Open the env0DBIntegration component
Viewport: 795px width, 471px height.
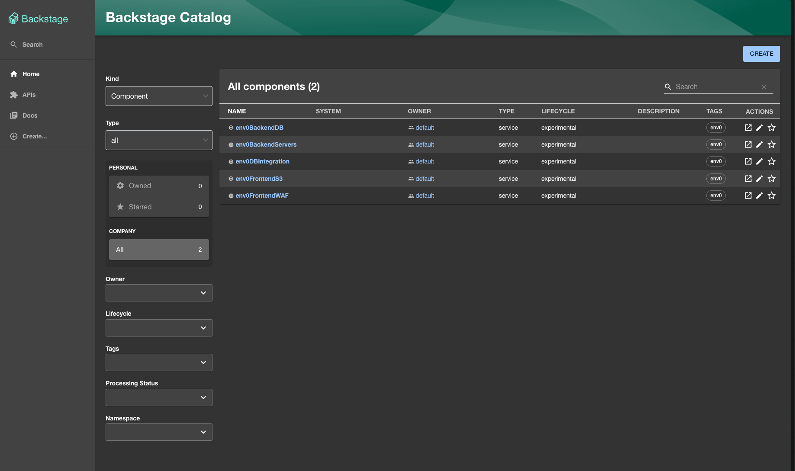tap(262, 161)
